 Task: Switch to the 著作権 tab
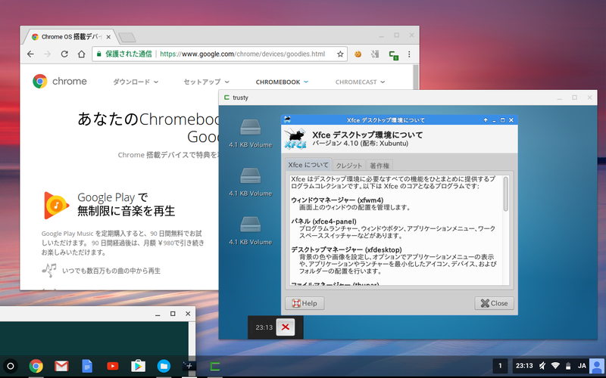pyautogui.click(x=380, y=166)
